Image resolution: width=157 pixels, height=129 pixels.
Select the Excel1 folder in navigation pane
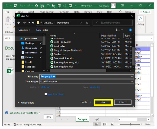click(x=27, y=62)
